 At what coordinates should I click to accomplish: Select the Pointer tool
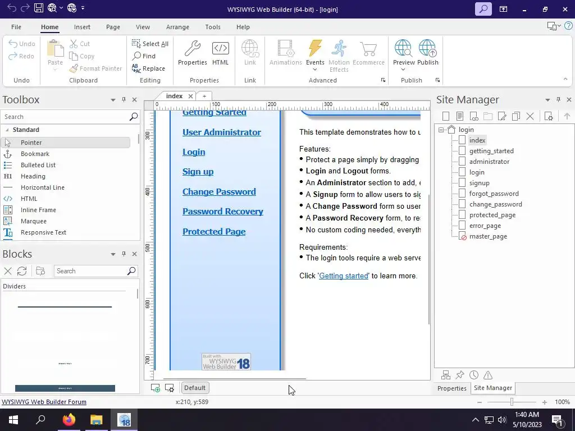click(x=65, y=143)
